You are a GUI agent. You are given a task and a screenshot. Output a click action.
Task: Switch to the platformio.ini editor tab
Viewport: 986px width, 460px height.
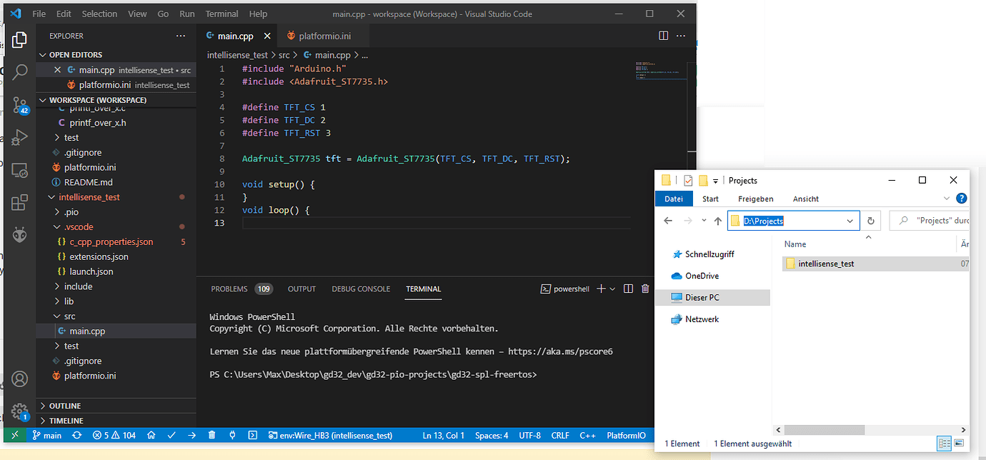pyautogui.click(x=324, y=35)
